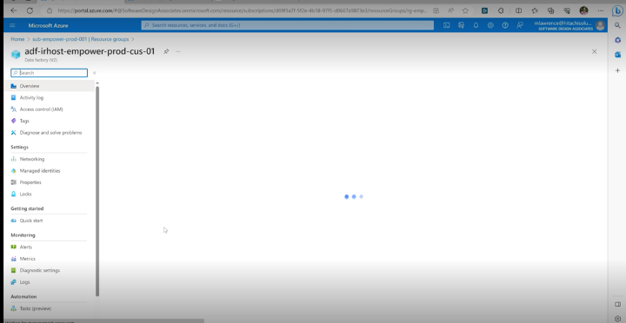The image size is (626, 323).
Task: Open the browser settings and more menu
Action: pos(601,10)
